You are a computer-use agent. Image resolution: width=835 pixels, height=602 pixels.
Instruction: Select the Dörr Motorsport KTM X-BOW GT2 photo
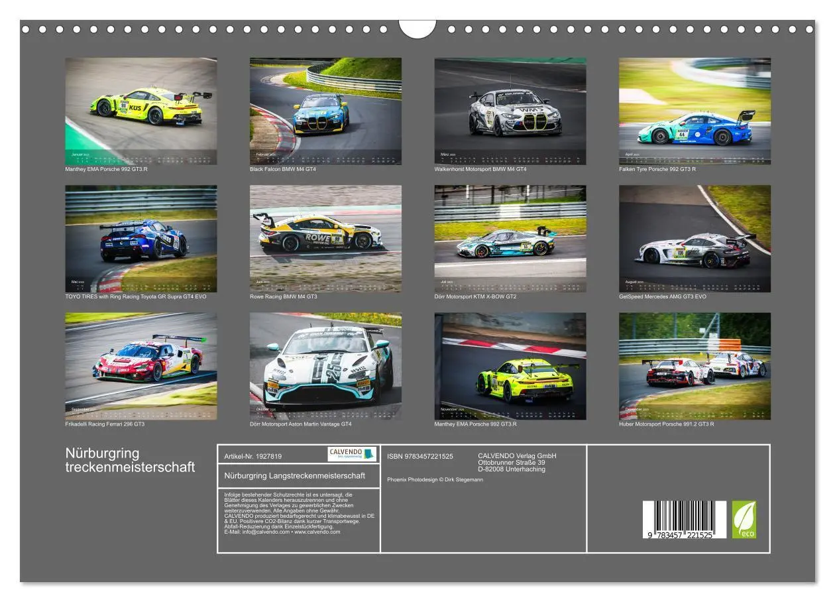[x=510, y=239]
